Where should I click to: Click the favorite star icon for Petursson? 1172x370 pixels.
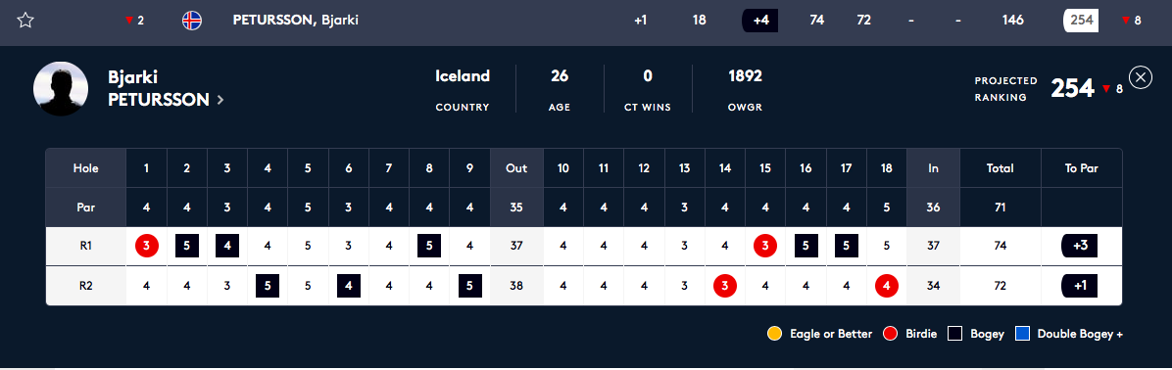25,21
